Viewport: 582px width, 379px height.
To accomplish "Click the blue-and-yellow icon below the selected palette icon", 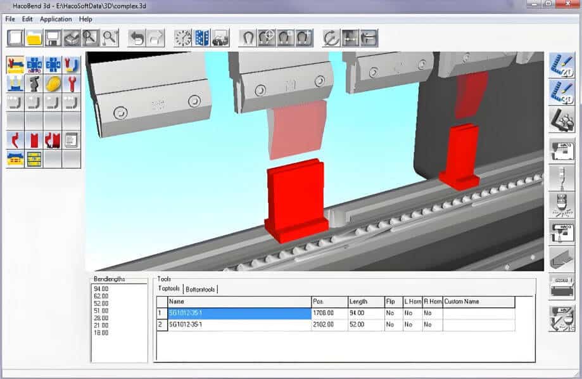I will [15, 84].
